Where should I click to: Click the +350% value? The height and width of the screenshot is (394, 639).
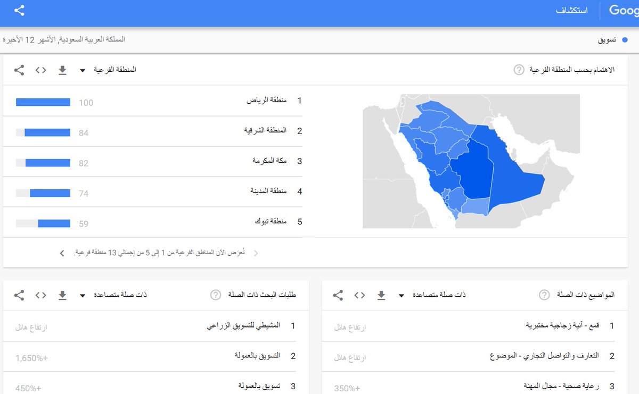pyautogui.click(x=347, y=389)
